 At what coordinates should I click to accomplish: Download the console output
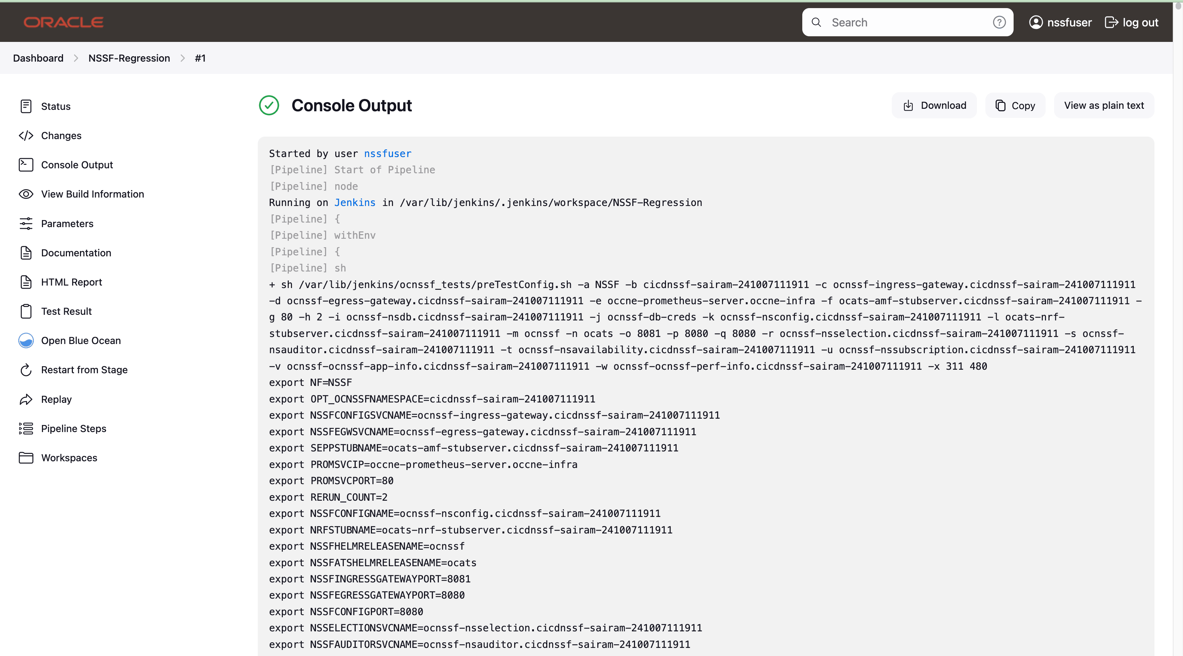[934, 106]
